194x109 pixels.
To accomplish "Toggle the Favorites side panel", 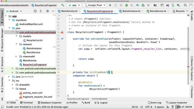I will (x=2, y=85).
